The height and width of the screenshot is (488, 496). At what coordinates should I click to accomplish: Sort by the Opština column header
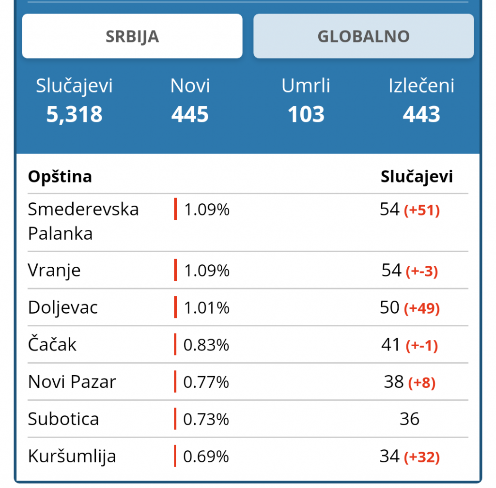point(60,176)
